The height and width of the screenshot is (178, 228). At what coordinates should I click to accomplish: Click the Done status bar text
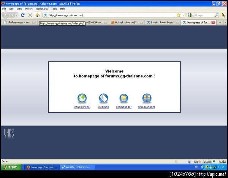pos(5,161)
